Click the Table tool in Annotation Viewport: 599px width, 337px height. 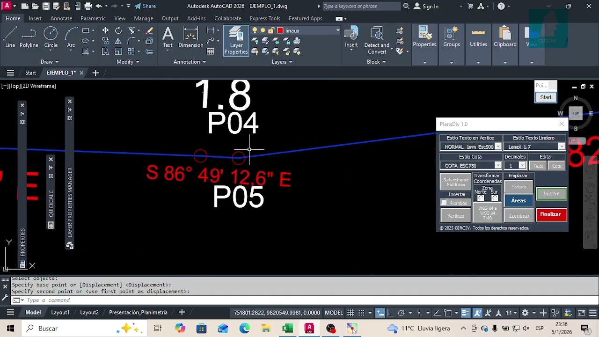point(211,51)
